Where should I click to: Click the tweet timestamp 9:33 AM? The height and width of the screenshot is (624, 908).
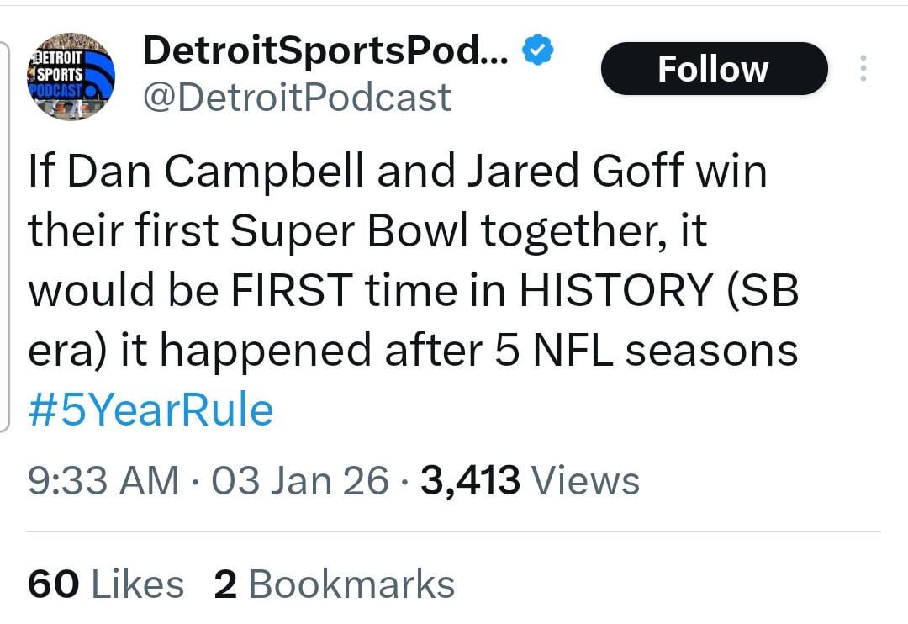click(x=103, y=480)
